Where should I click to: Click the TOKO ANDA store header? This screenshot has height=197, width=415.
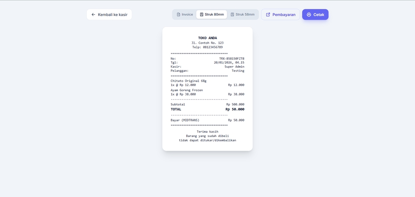[207, 38]
